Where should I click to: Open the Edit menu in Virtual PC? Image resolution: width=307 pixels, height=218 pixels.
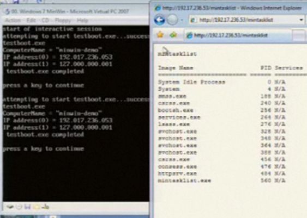pyautogui.click(x=31, y=20)
